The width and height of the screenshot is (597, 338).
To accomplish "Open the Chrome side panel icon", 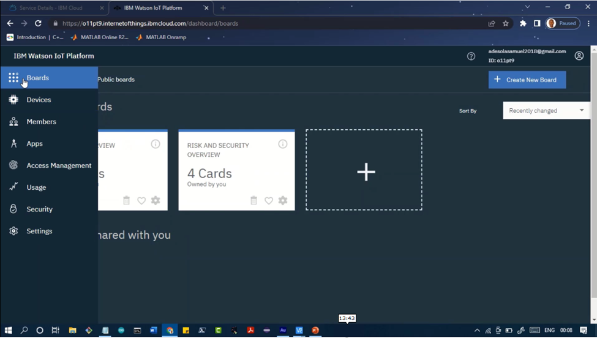I will point(537,24).
